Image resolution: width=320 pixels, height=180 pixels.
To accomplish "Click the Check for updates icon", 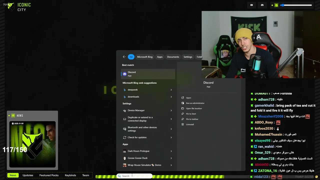I will coord(125,137).
